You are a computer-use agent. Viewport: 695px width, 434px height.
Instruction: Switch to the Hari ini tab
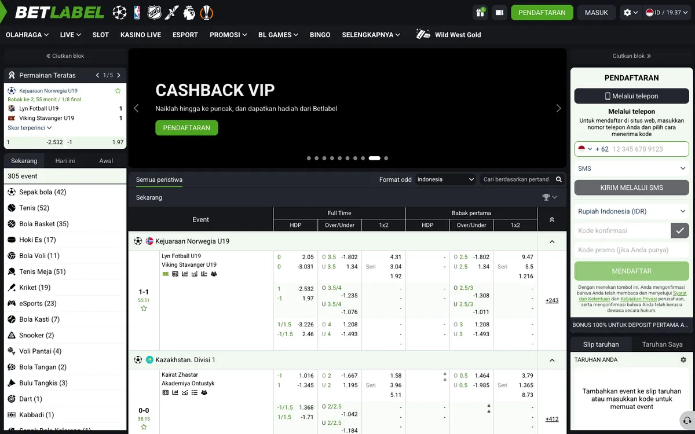click(x=65, y=161)
